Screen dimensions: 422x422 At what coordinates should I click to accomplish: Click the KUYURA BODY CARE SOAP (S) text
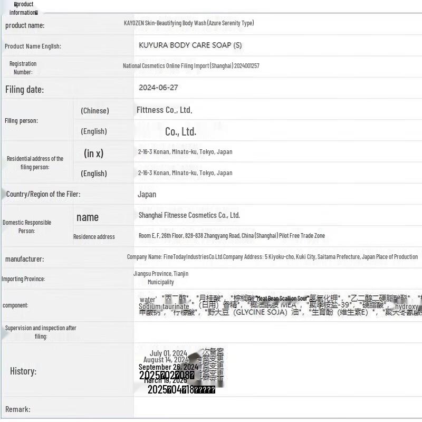[190, 45]
